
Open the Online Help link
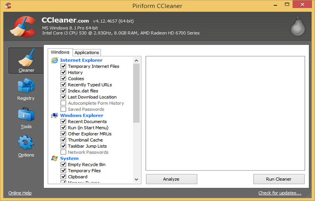20,193
